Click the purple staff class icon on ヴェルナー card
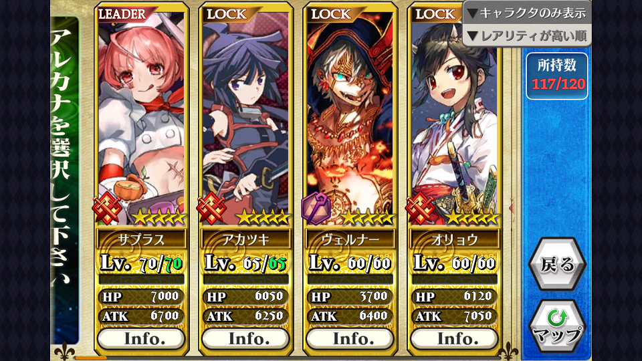Image resolution: width=642 pixels, height=361 pixels. tap(316, 209)
